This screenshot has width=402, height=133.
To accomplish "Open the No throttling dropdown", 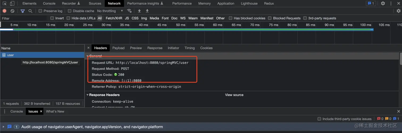I will pos(110,11).
